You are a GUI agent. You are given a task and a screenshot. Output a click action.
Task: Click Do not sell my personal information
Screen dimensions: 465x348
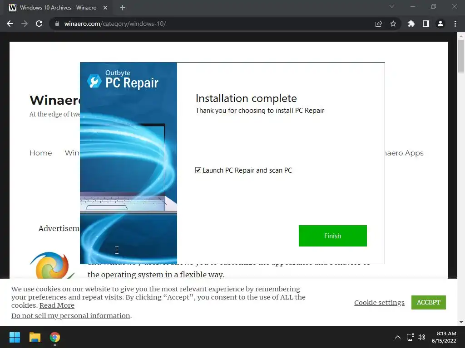coord(71,316)
